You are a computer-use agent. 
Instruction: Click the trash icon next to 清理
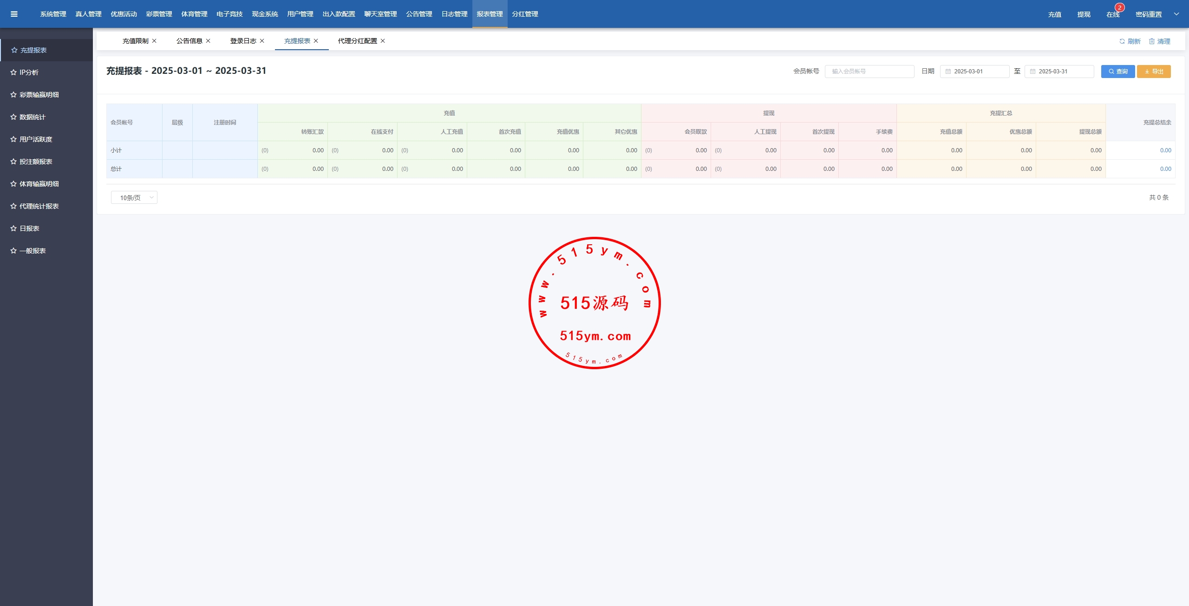click(x=1152, y=41)
